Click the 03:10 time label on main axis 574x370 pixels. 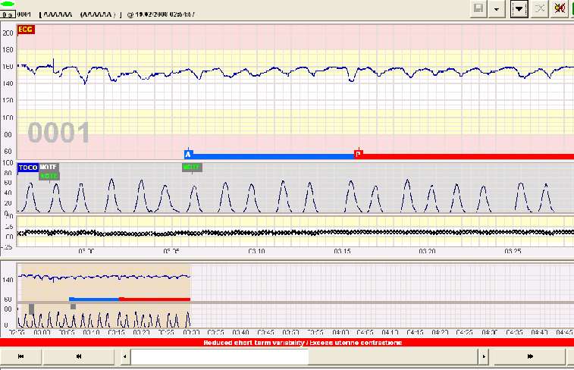pos(256,251)
